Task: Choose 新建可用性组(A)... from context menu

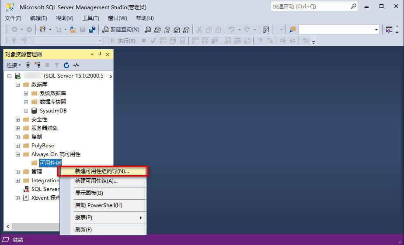Action: click(103, 181)
